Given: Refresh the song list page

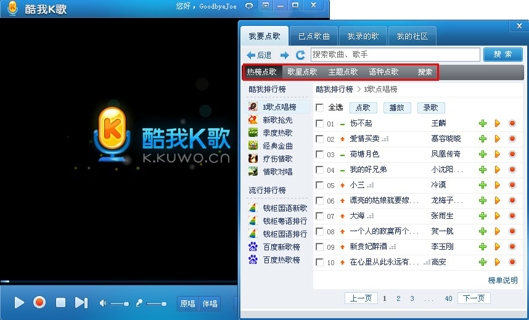Looking at the screenshot, I should click(x=300, y=55).
